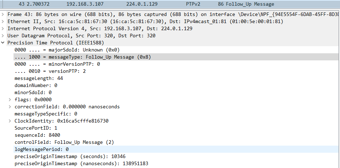Select the messageType: Follow_Up Message field
This screenshot has width=340, height=168.
(176, 57)
